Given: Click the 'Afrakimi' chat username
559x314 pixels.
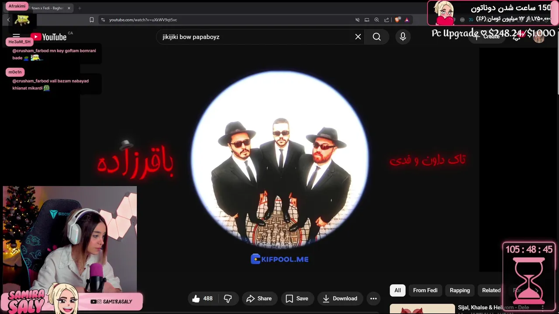Looking at the screenshot, I should click(x=17, y=6).
